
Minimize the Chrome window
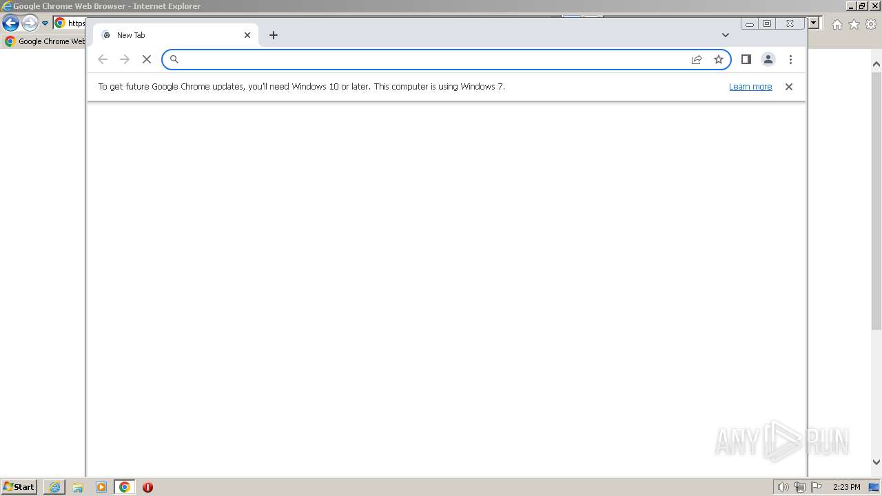pyautogui.click(x=750, y=23)
